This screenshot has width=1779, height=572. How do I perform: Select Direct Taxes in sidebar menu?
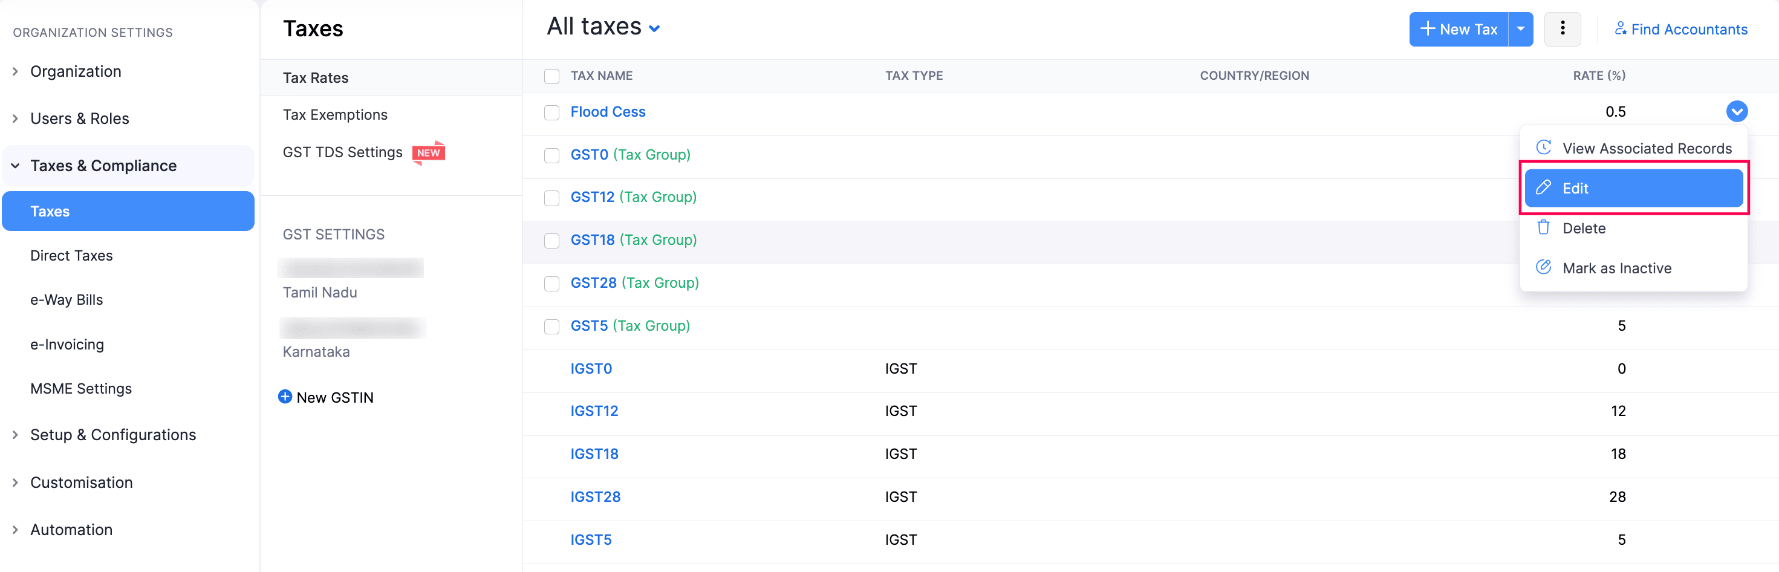71,256
